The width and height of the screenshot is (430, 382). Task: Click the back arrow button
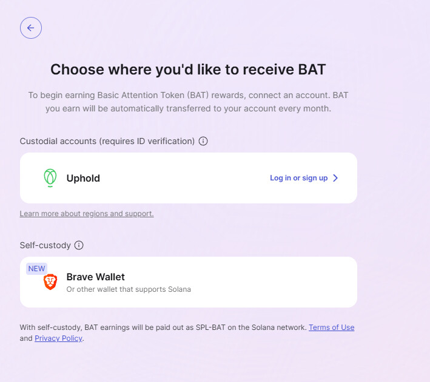click(31, 28)
